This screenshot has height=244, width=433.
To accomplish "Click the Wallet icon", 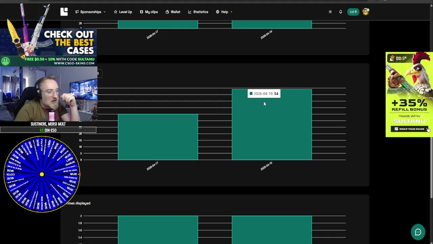I will click(x=167, y=12).
